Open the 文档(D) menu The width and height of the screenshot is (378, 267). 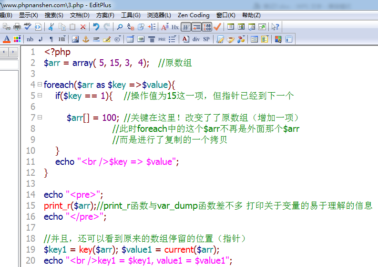(x=80, y=15)
